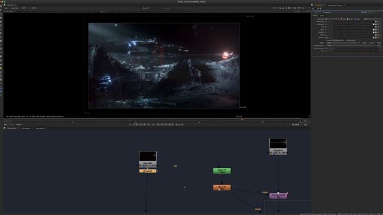Click the stop button in playback controls

click(153, 125)
